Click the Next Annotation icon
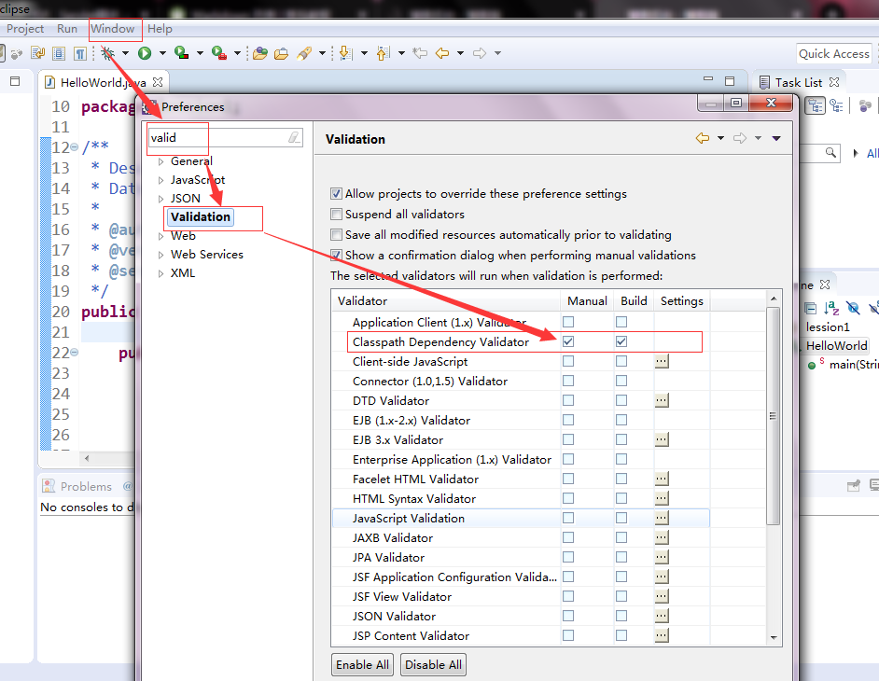 [x=346, y=53]
